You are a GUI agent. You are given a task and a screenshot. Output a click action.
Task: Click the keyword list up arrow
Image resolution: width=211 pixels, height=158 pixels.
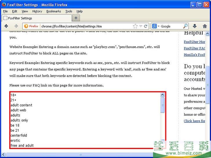click(x=162, y=95)
